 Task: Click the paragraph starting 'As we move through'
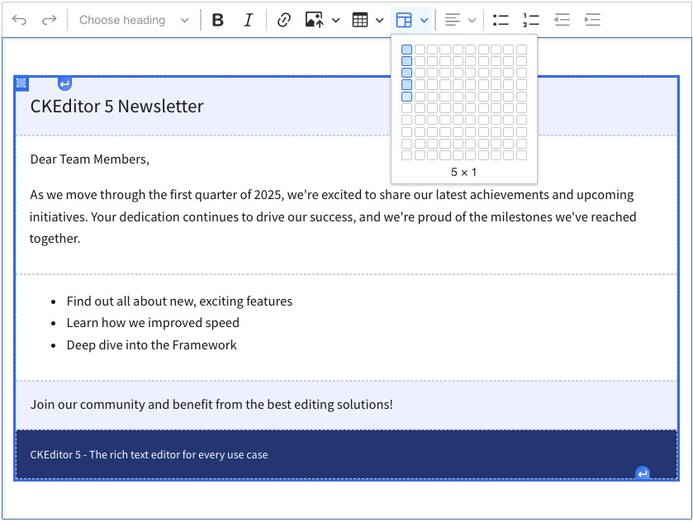333,216
